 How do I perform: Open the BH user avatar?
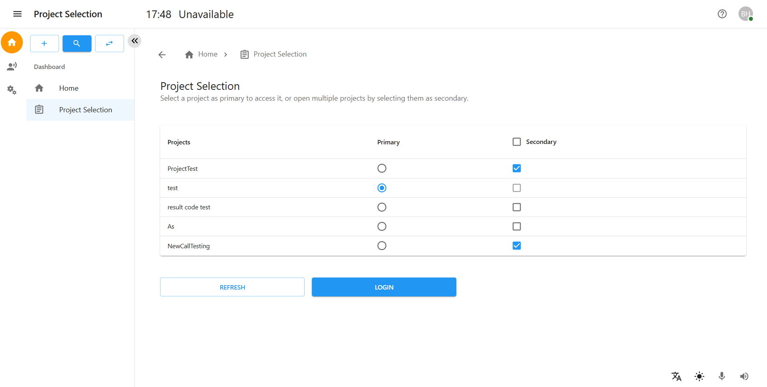(745, 13)
